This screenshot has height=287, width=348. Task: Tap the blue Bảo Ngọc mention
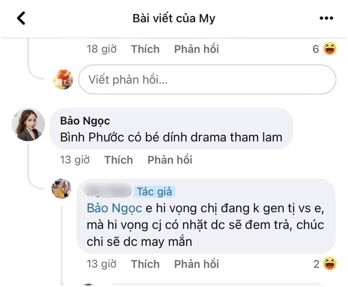click(x=114, y=208)
